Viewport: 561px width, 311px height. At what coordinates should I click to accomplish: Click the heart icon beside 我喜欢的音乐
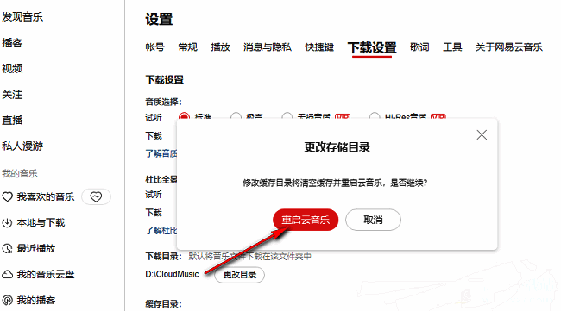(7, 196)
